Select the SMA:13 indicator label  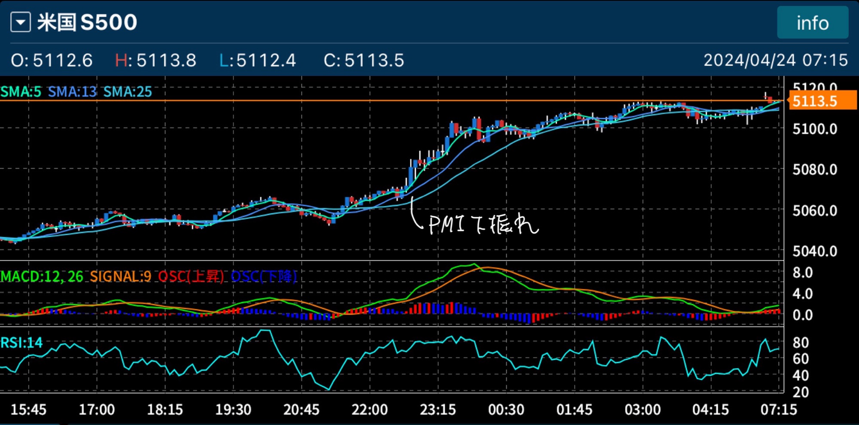72,91
